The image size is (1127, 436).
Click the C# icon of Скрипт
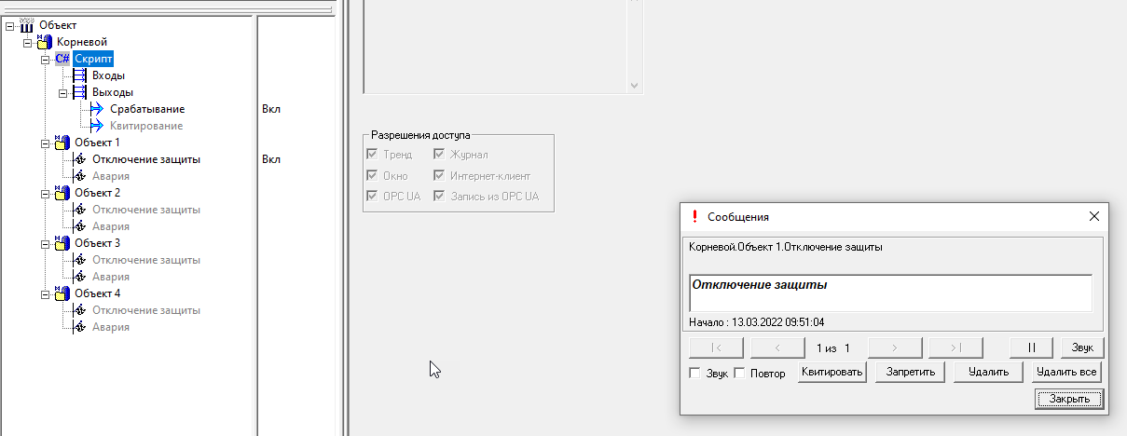coord(62,59)
